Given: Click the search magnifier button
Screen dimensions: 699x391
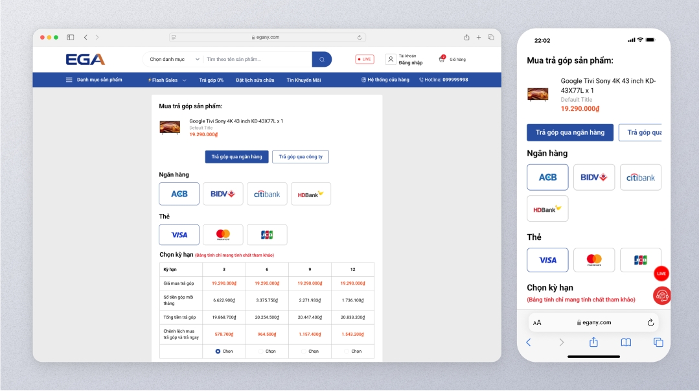Looking at the screenshot, I should tap(321, 60).
